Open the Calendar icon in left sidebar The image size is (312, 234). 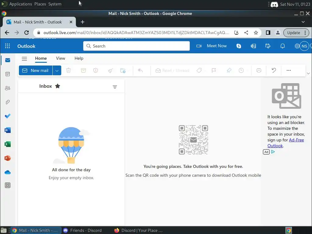point(8,74)
